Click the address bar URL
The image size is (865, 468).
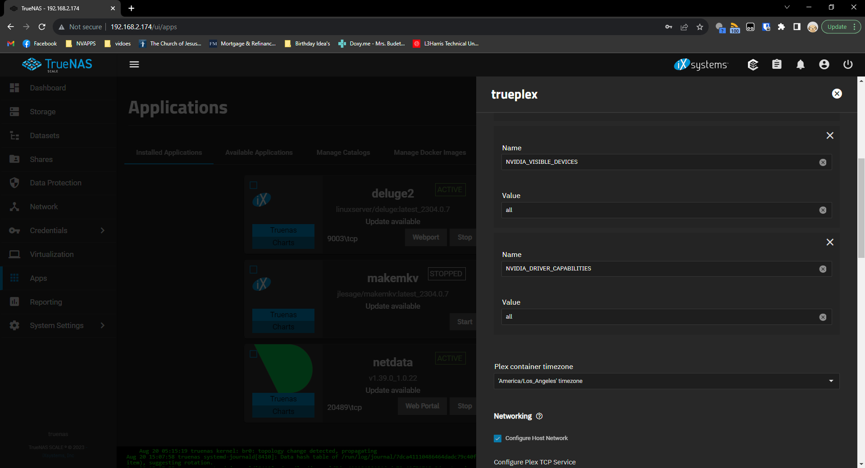(144, 27)
